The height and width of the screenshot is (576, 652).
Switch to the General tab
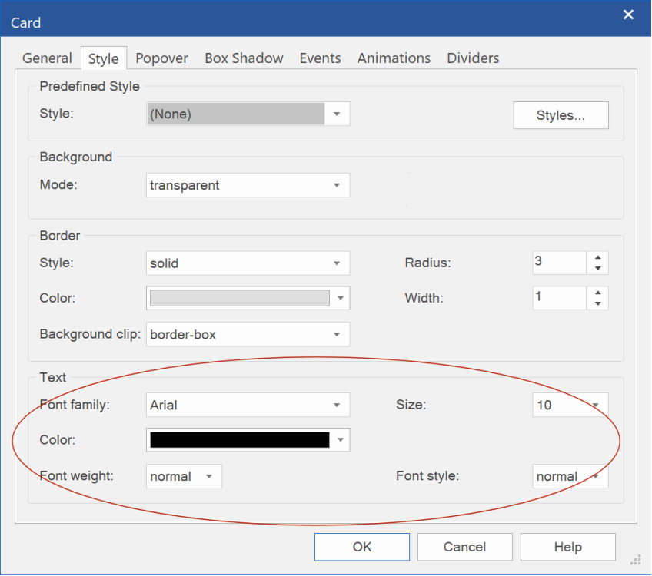(x=47, y=58)
